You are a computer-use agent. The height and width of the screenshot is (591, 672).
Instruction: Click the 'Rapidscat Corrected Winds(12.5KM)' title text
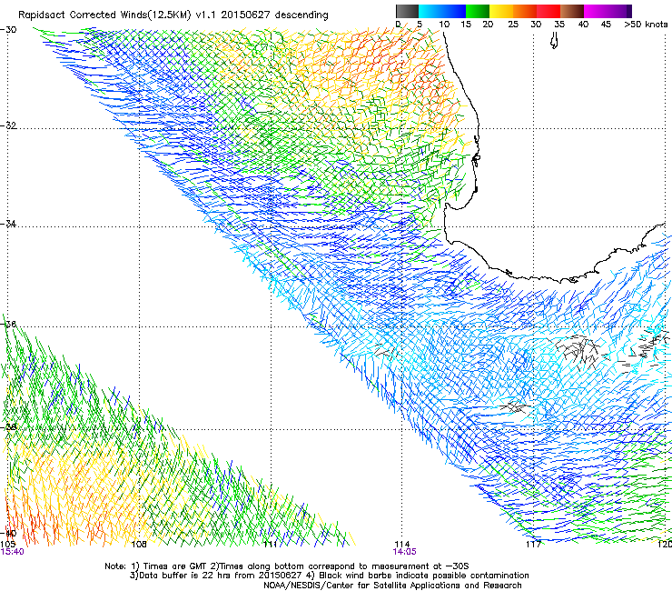(104, 15)
